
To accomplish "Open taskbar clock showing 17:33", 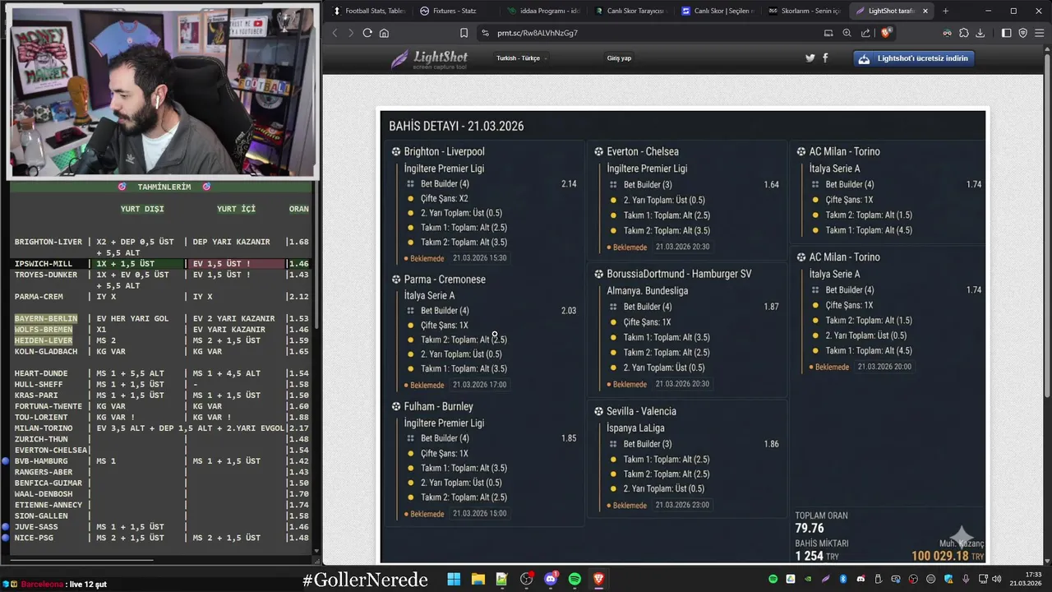I will pyautogui.click(x=1026, y=579).
